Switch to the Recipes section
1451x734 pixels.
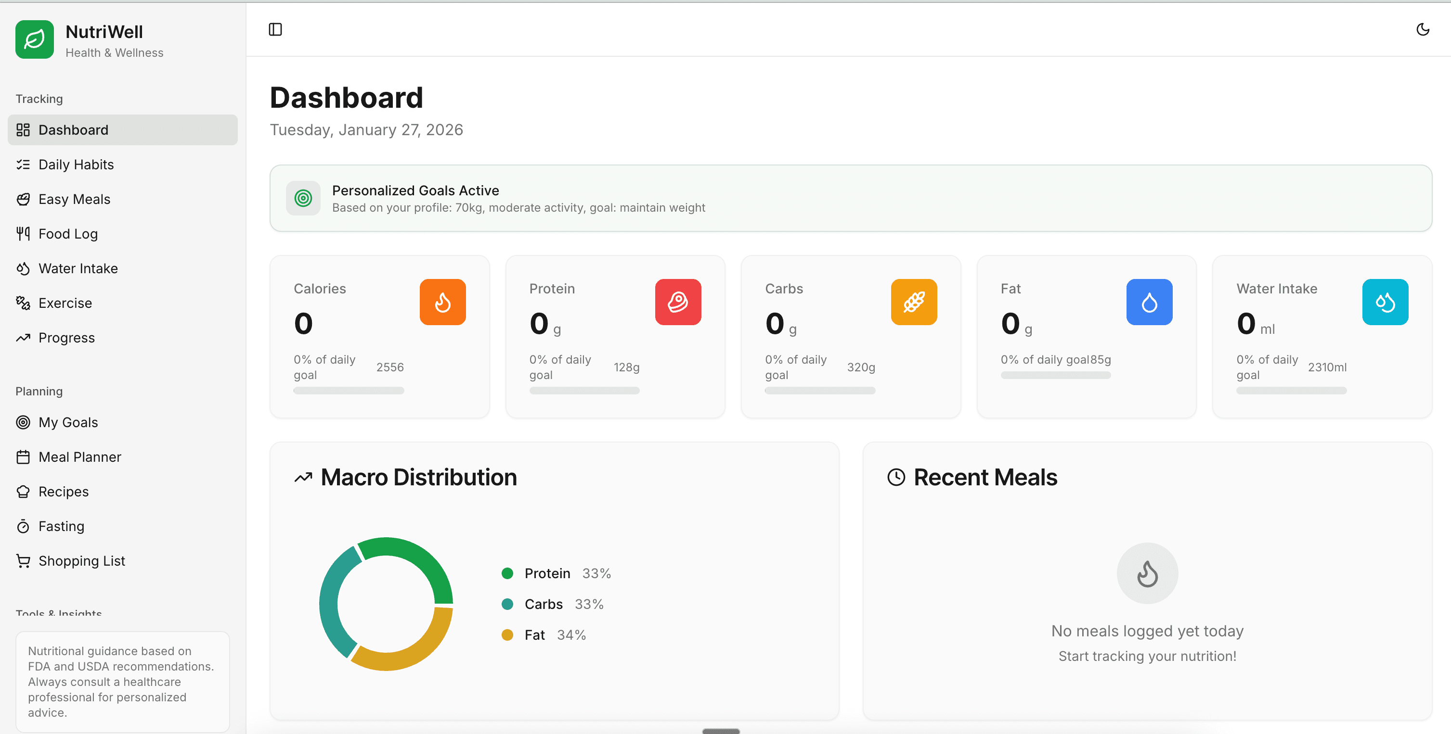pos(63,492)
